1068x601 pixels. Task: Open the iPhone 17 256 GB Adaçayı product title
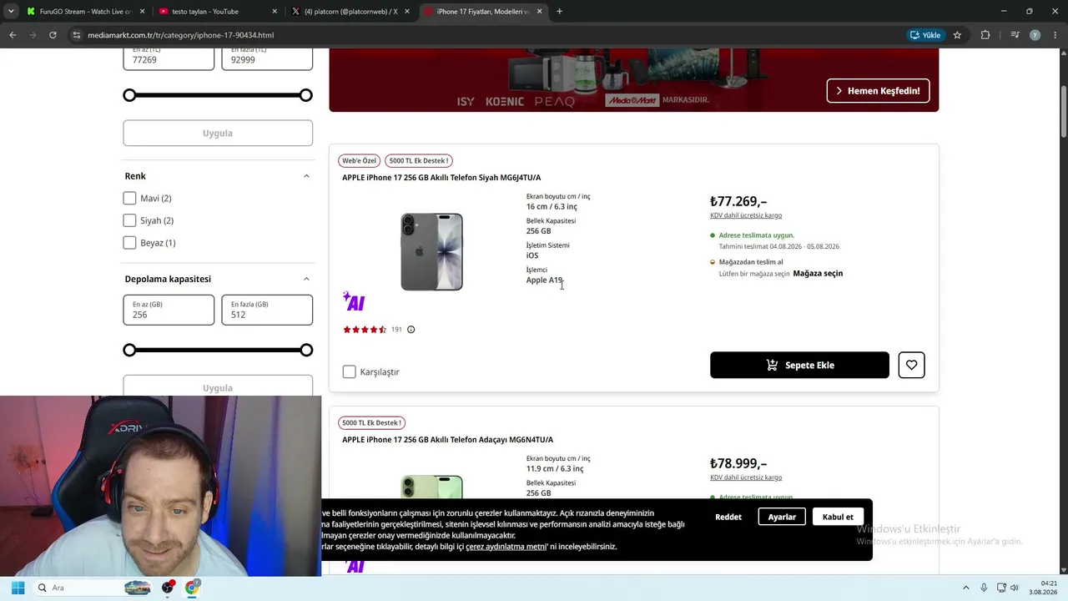click(447, 440)
